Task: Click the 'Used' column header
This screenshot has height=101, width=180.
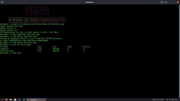Action: (69, 47)
